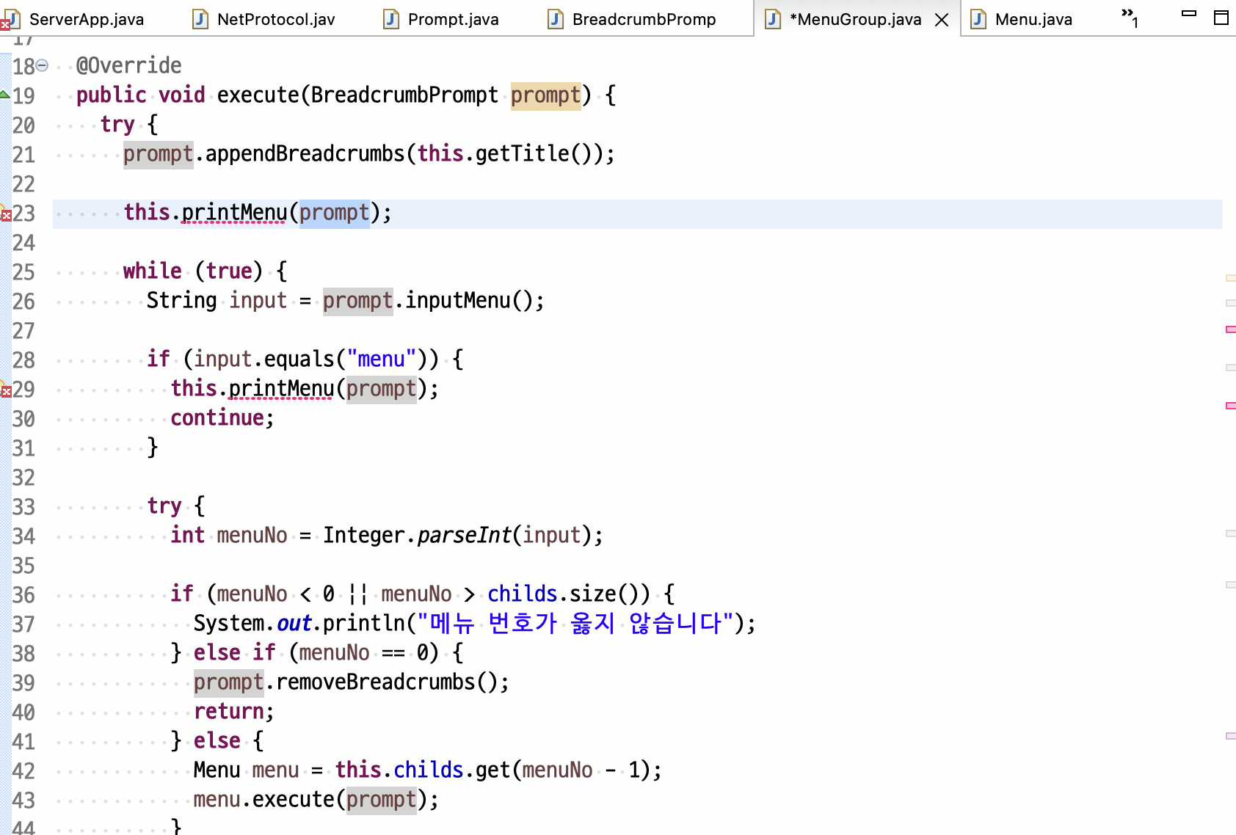Click removeBreadcrumbs on line 39
This screenshot has height=835, width=1236.
pyautogui.click(x=376, y=682)
